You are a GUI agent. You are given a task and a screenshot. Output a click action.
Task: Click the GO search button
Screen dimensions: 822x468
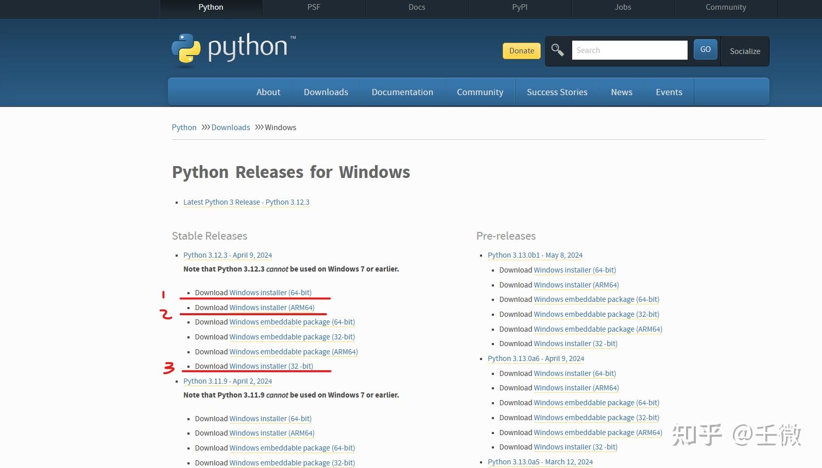[705, 49]
